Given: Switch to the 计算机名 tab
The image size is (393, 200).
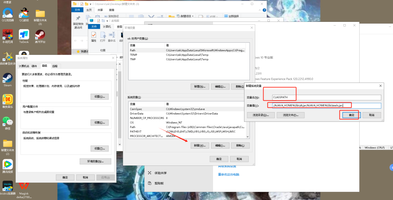Looking at the screenshot, I should pyautogui.click(x=24, y=66).
